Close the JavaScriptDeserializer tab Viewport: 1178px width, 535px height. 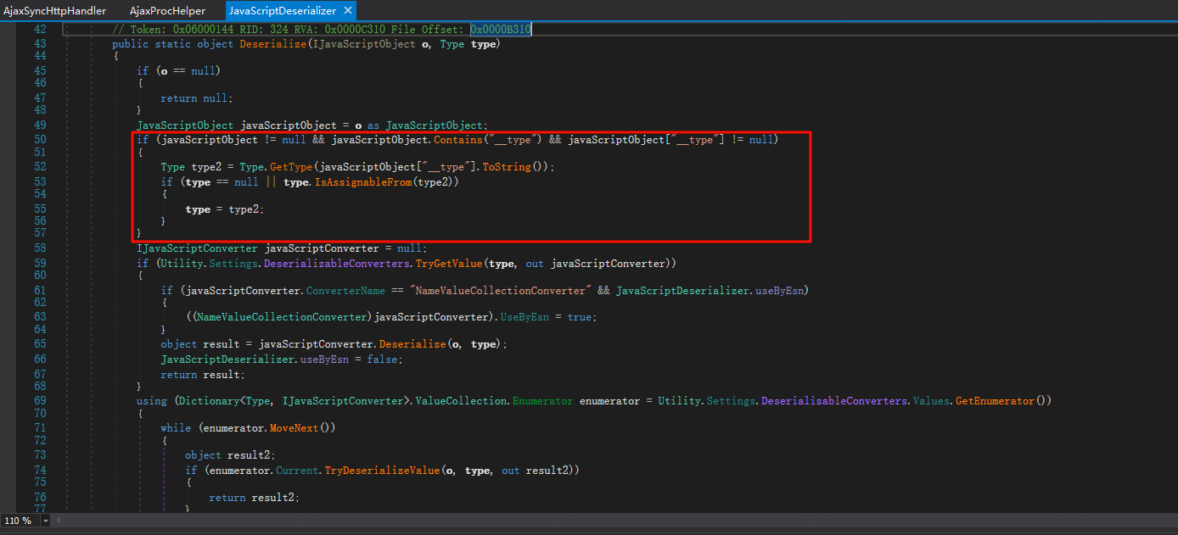click(346, 11)
